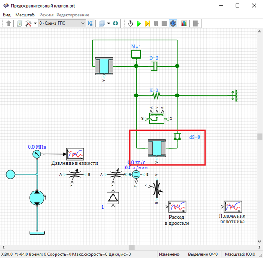Click the stopwatch simulation parameters icon

point(130,24)
